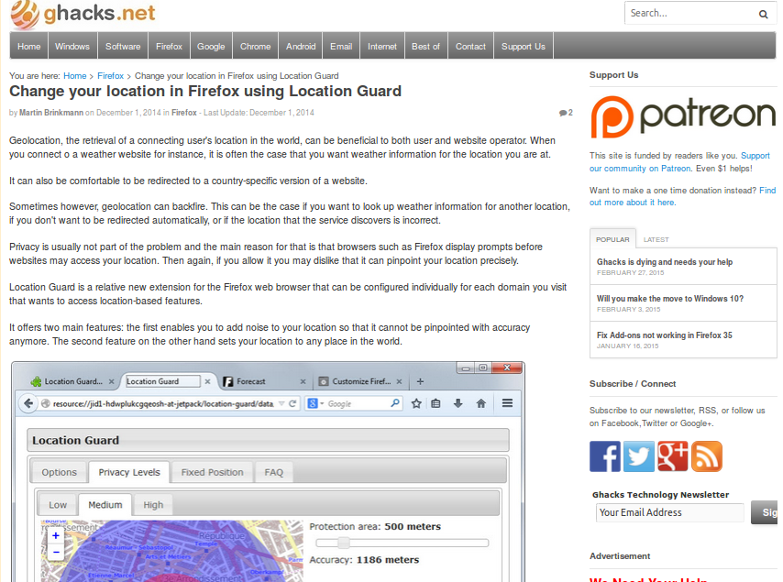Close the Forecast tab in embedded browser
This screenshot has width=783, height=582.
pyautogui.click(x=303, y=381)
